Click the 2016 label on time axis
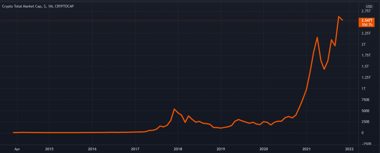The width and height of the screenshot is (380, 153). [x=92, y=149]
